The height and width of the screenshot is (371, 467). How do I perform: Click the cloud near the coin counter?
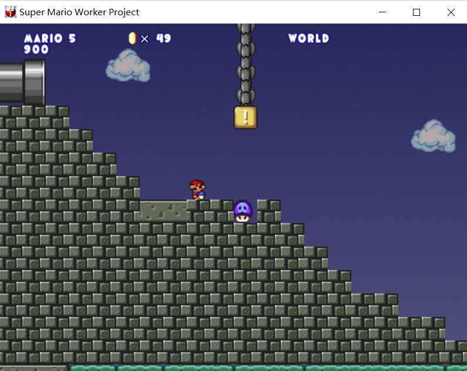pyautogui.click(x=128, y=66)
